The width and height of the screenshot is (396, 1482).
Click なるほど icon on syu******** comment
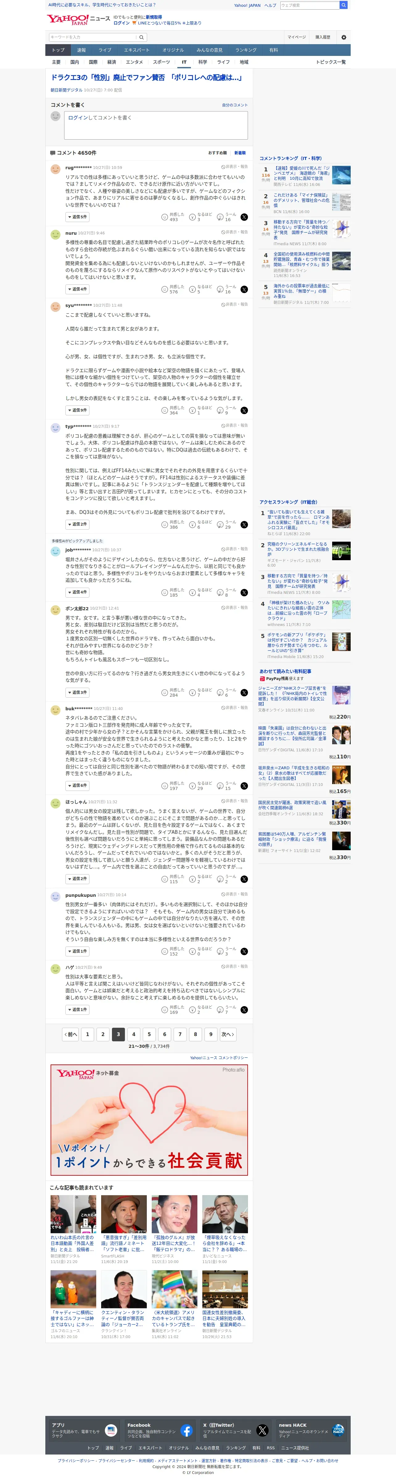[192, 410]
